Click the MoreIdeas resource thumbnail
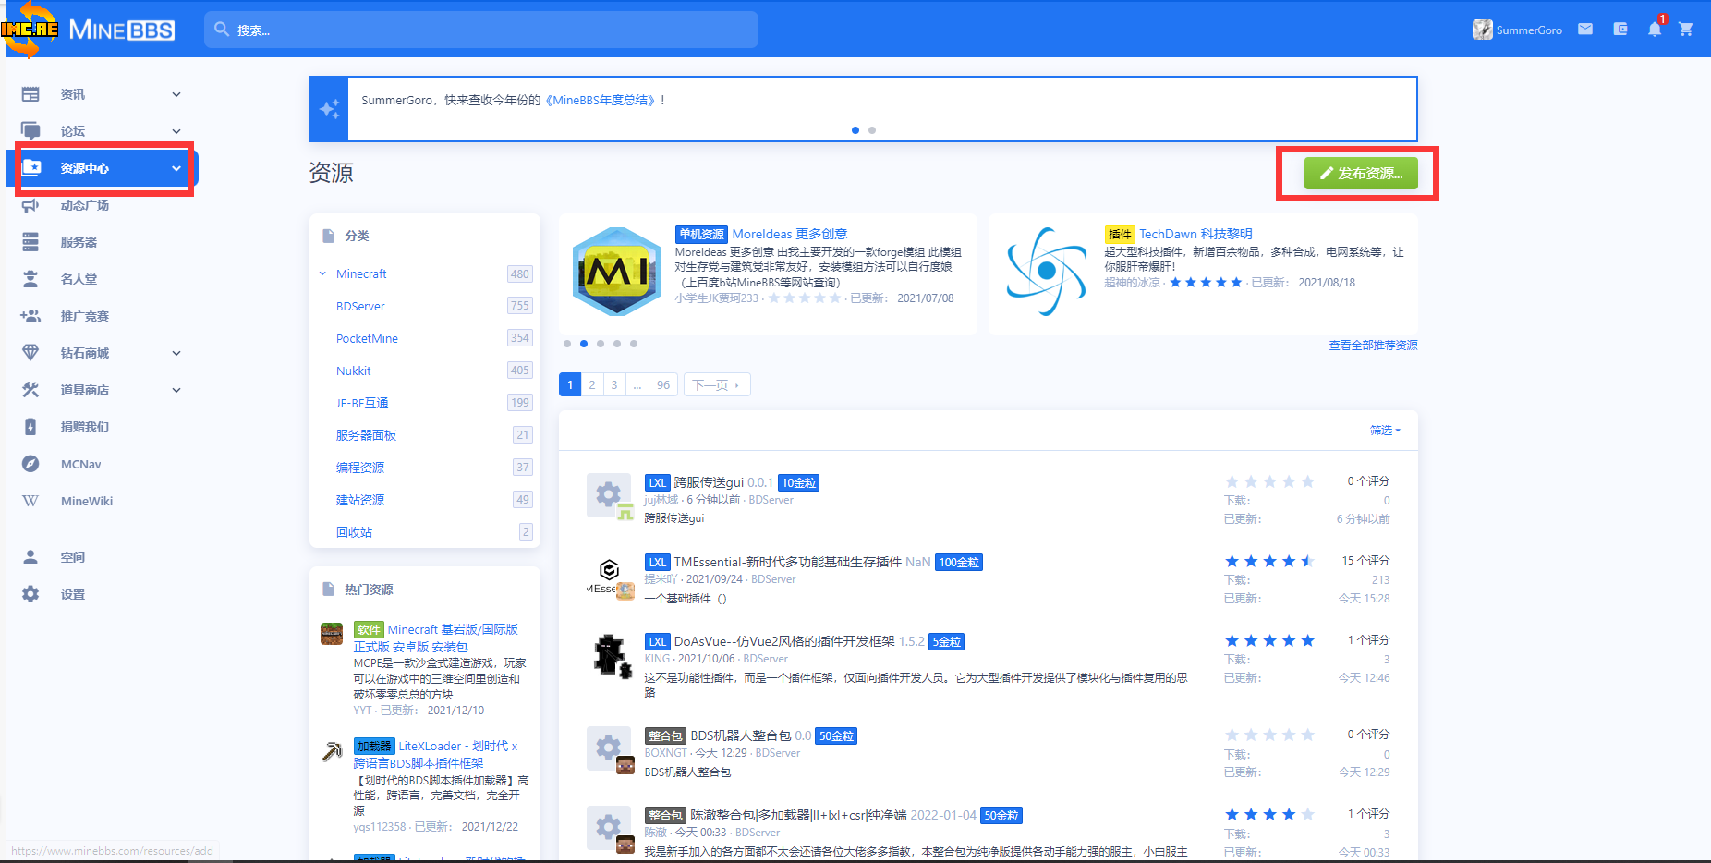Screen dimensions: 1711x863 (616, 272)
